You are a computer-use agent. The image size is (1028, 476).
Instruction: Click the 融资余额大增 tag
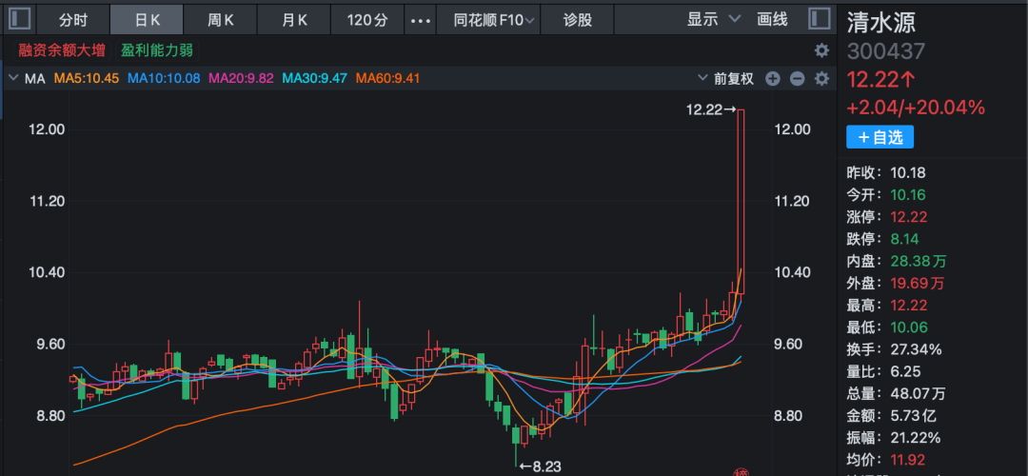pyautogui.click(x=62, y=50)
